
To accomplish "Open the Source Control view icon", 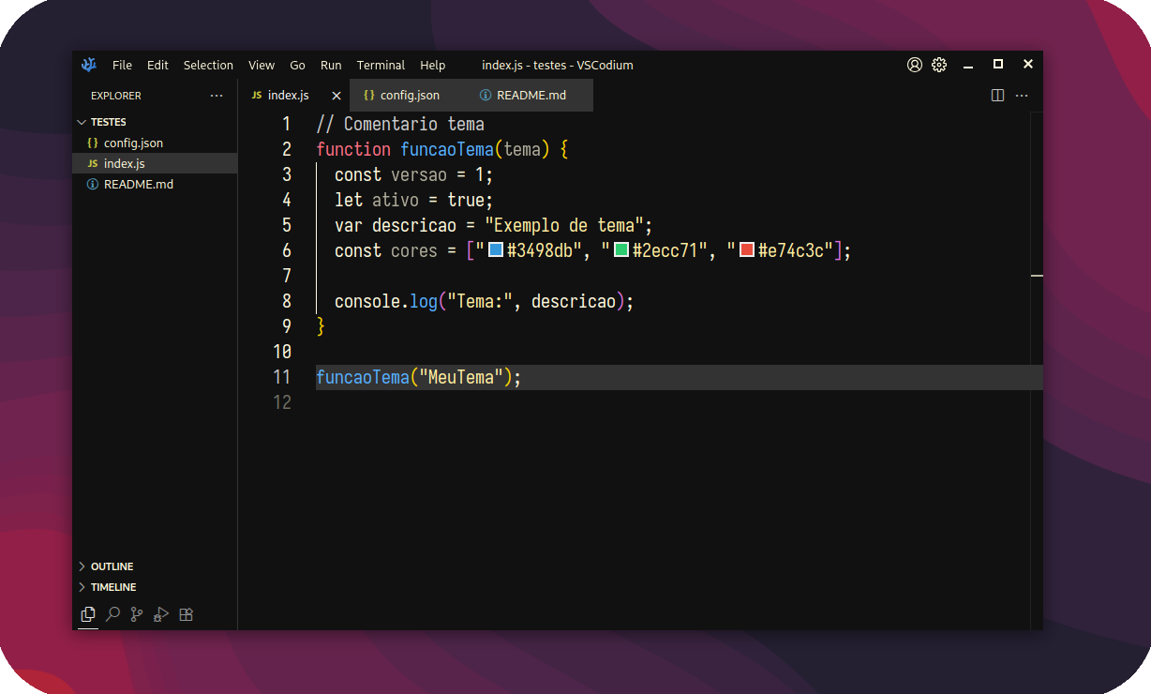I will 137,614.
